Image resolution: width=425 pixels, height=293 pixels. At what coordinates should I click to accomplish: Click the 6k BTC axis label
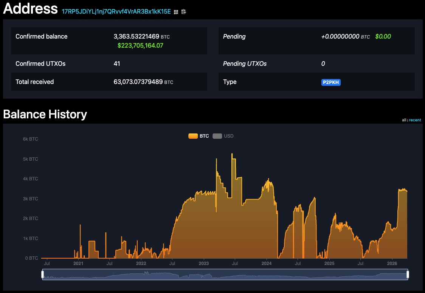[30, 139]
